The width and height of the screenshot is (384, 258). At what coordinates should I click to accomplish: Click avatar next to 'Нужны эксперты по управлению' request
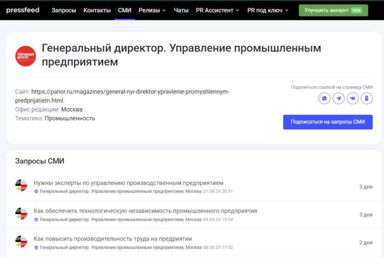pos(21,185)
